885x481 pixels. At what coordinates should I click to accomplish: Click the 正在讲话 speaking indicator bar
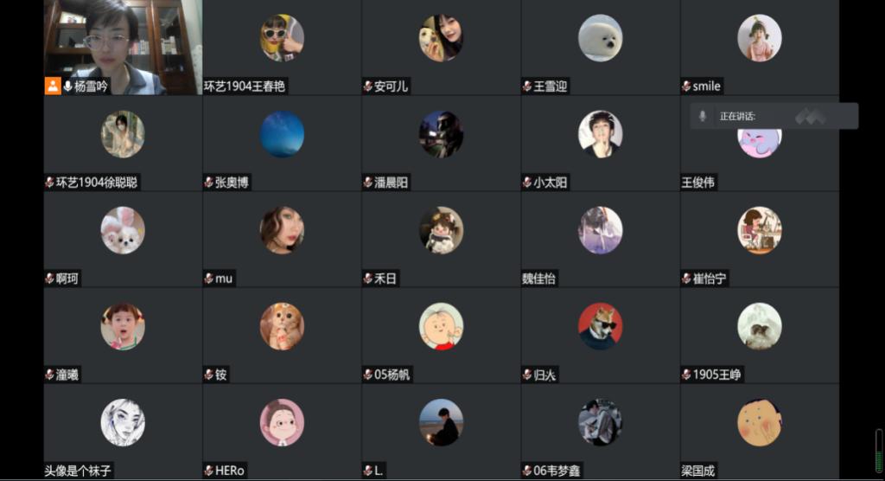774,116
